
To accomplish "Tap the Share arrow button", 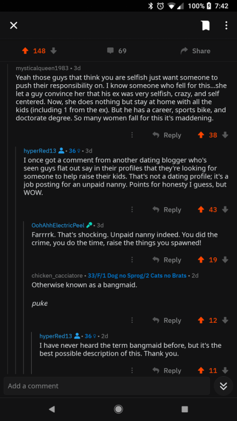I will click(195, 51).
